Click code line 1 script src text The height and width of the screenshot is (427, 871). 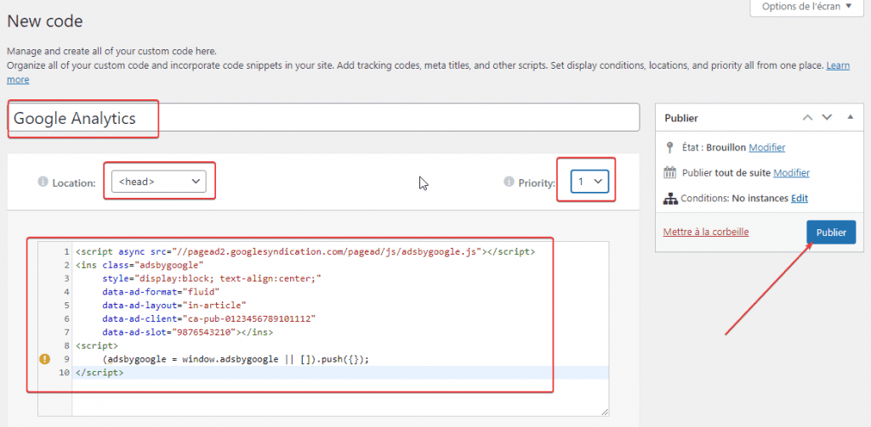[x=305, y=251]
